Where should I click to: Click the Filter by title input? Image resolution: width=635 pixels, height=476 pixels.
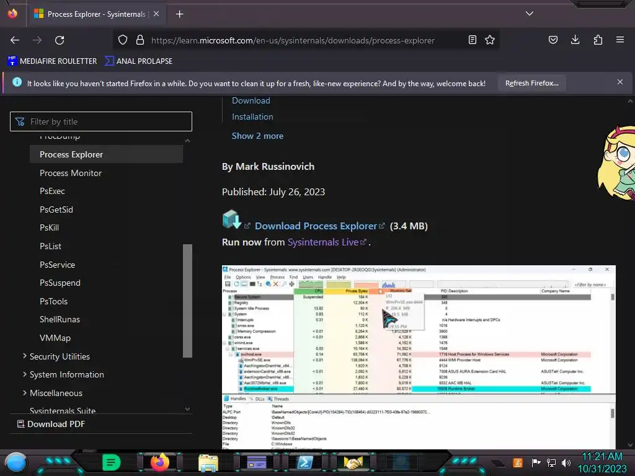[x=101, y=121]
